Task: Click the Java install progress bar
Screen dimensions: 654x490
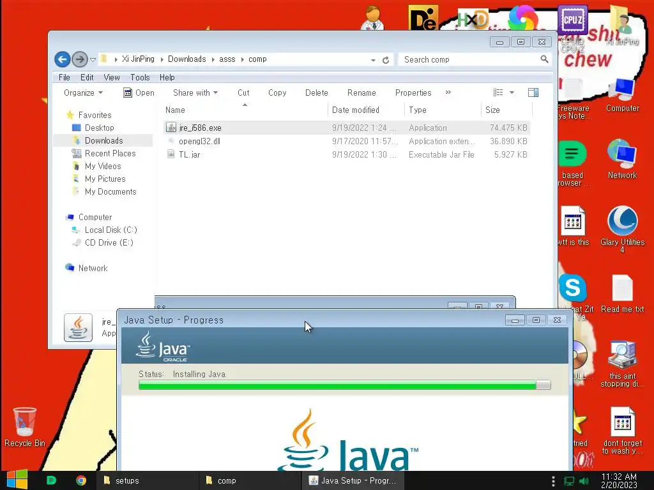Action: (x=344, y=385)
